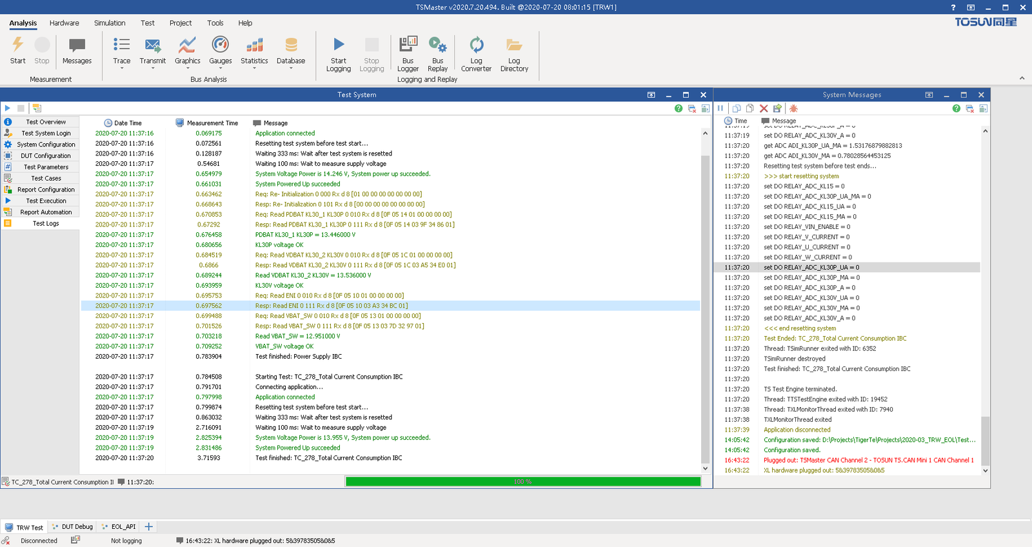Expand the Trace dropdown arrow

[x=121, y=68]
